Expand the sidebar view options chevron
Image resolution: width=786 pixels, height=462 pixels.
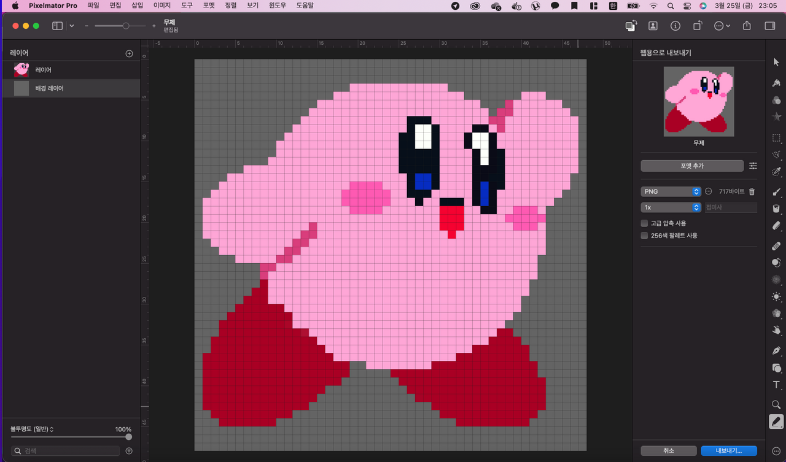[72, 26]
